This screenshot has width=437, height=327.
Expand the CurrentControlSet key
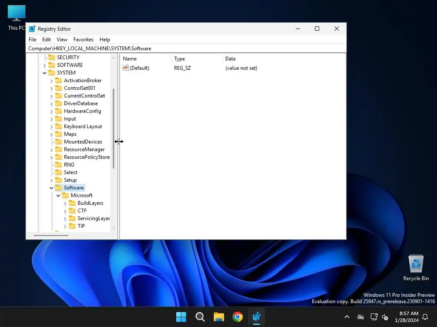click(x=51, y=96)
